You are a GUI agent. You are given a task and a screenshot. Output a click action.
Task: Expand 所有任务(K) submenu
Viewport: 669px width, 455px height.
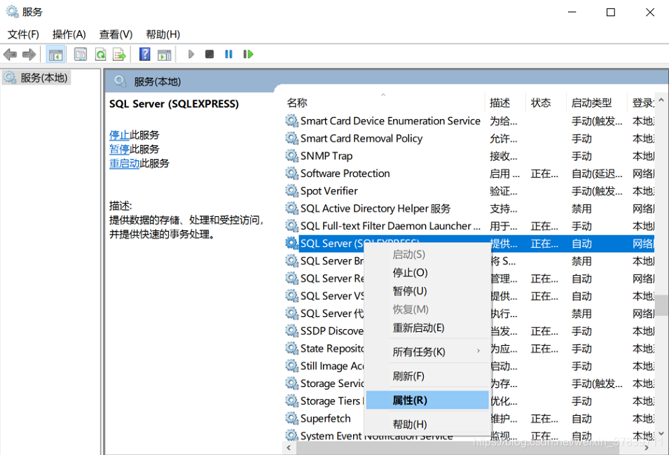click(427, 352)
